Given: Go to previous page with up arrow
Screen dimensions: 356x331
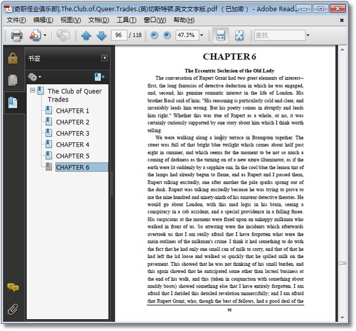Looking at the screenshot, I should tap(86, 36).
